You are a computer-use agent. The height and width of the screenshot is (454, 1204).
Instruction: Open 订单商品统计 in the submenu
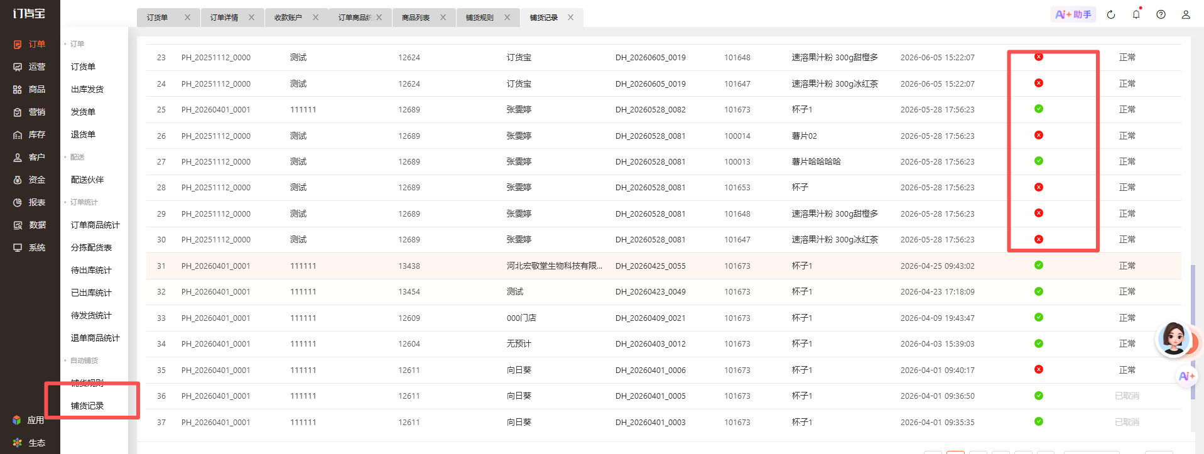pos(95,225)
